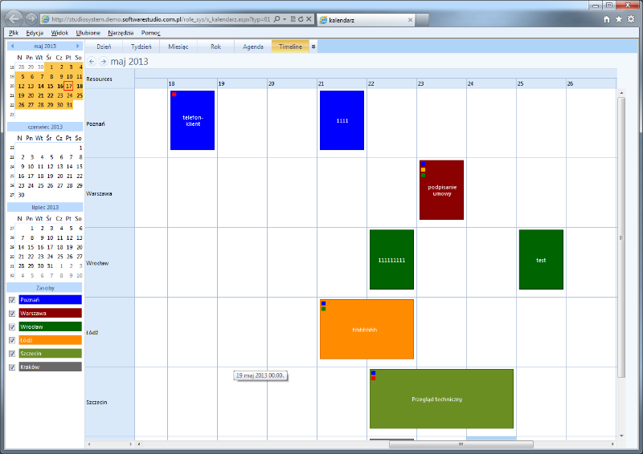This screenshot has height=454, width=643.
Task: Open the telefon-klient appointment
Action: [x=192, y=120]
